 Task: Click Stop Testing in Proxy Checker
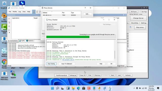(51, 64)
